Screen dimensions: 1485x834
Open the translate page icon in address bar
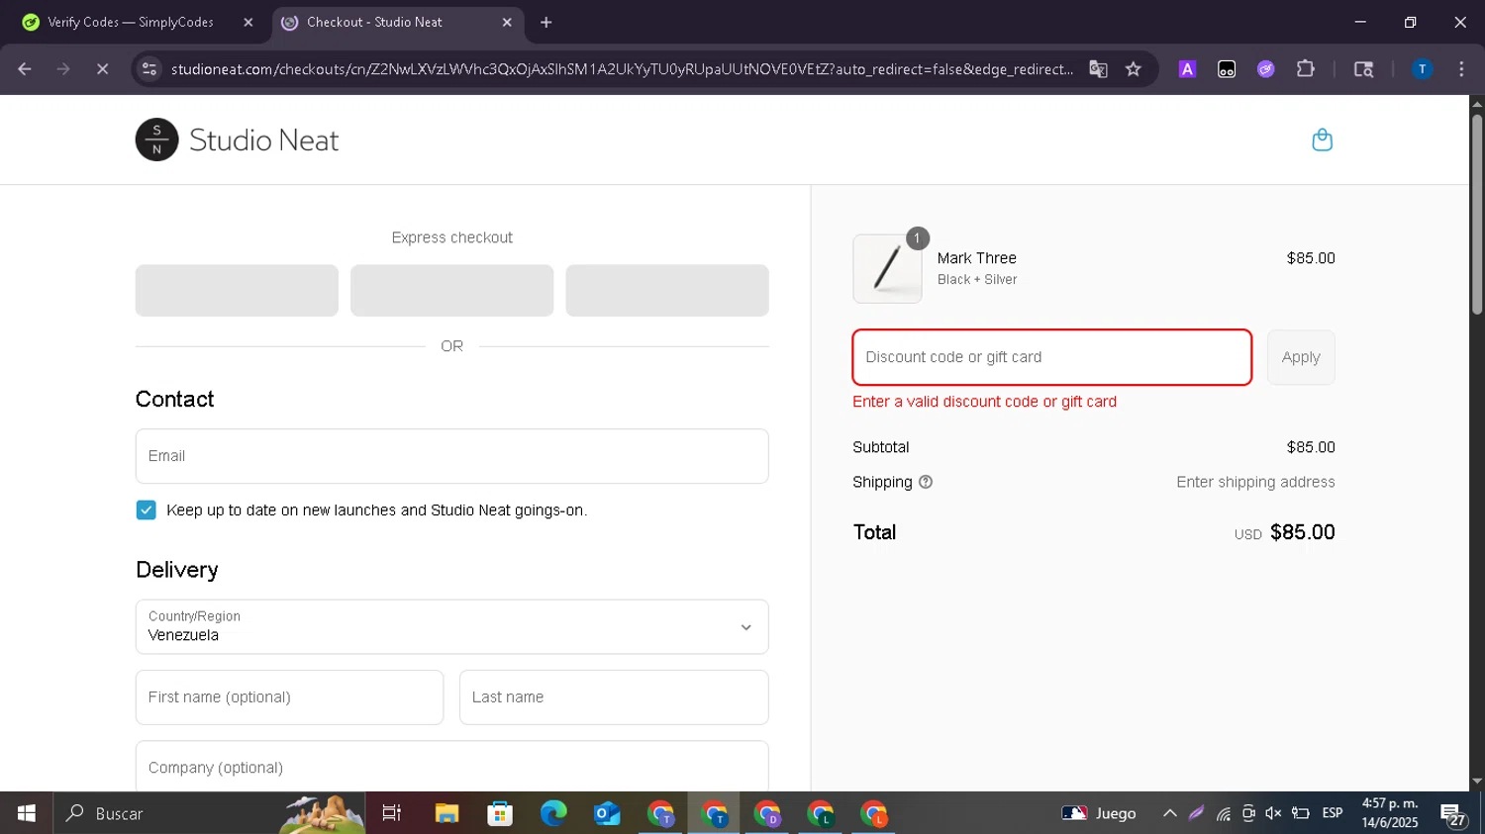point(1098,69)
